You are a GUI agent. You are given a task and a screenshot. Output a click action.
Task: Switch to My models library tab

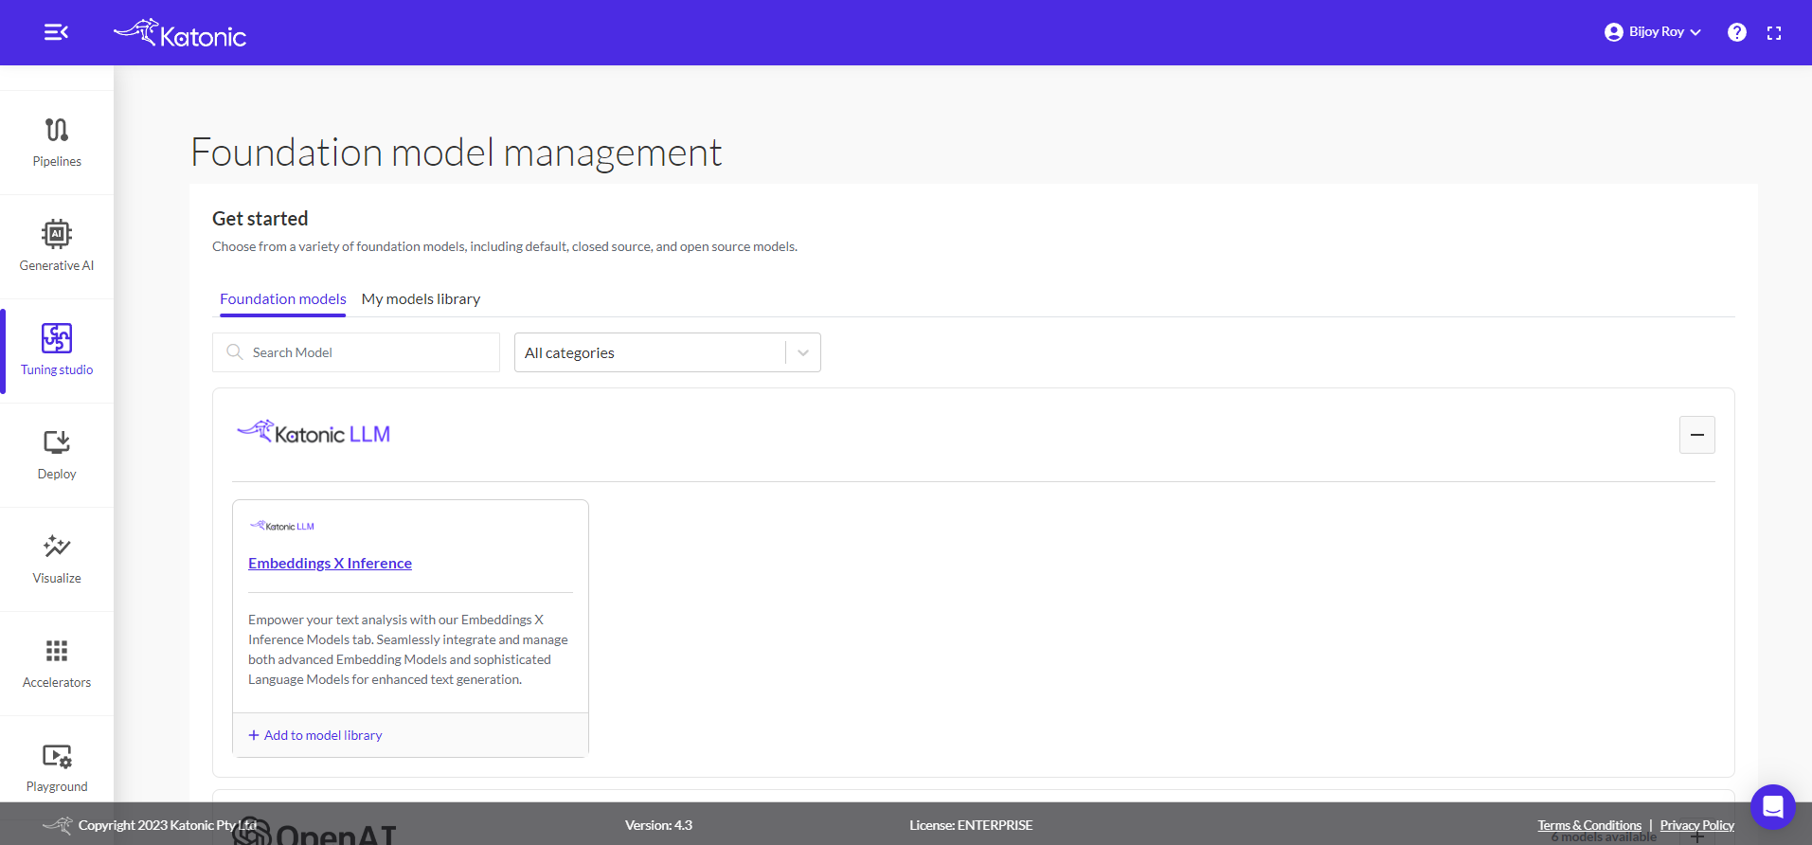point(421,299)
